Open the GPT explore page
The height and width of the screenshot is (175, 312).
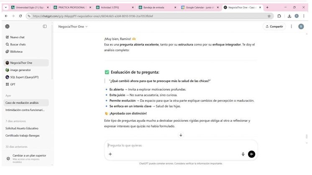point(13,84)
